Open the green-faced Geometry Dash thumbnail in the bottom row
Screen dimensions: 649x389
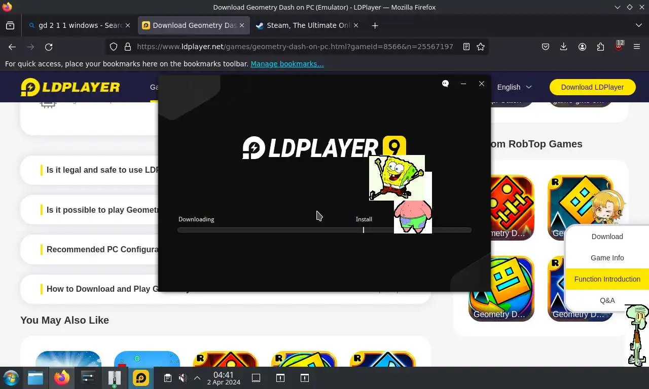tap(501, 289)
